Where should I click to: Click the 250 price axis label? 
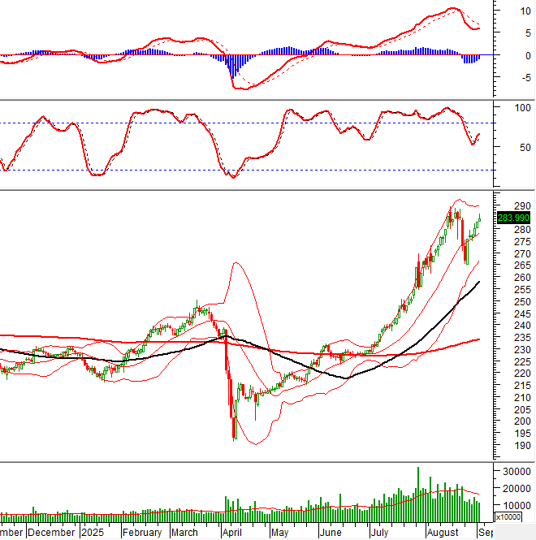tap(511, 302)
